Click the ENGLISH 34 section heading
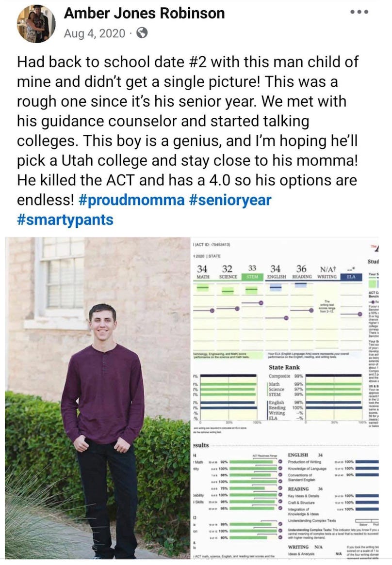 tap(305, 455)
